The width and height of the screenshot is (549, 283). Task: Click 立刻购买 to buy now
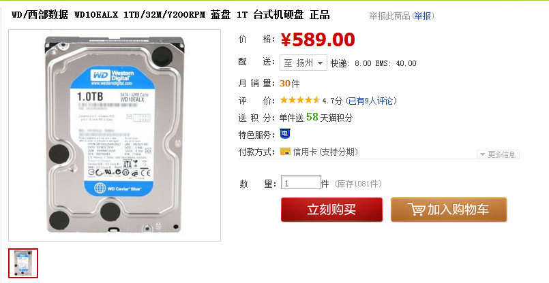pos(331,210)
